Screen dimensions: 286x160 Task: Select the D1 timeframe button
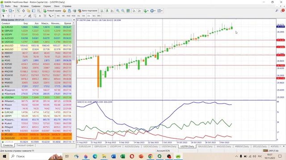coord(88,16)
